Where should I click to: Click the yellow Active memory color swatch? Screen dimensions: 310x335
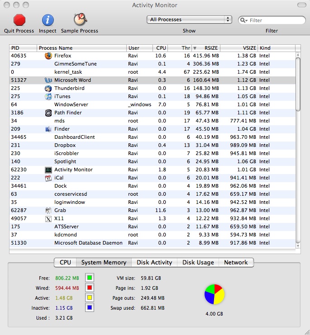pyautogui.click(x=90, y=297)
